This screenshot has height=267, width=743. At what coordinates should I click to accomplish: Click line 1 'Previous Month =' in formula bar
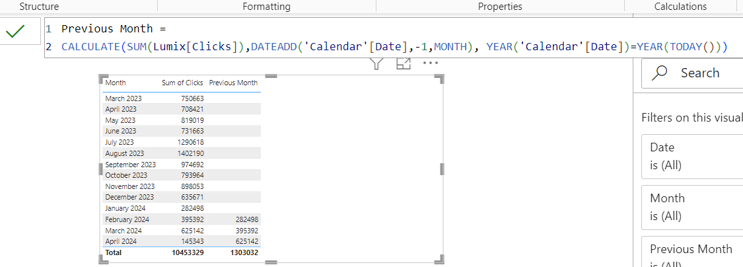point(114,29)
